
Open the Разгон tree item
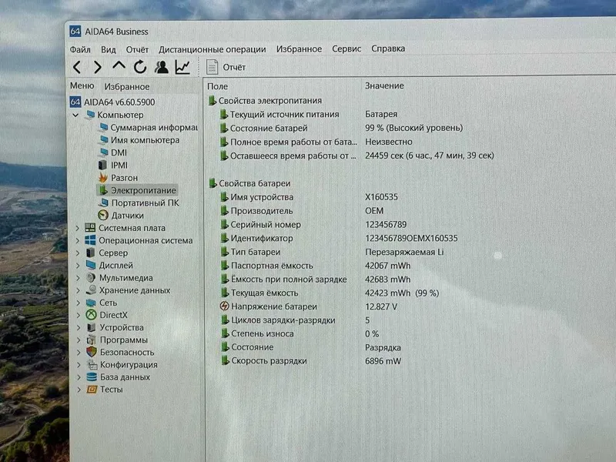(119, 178)
